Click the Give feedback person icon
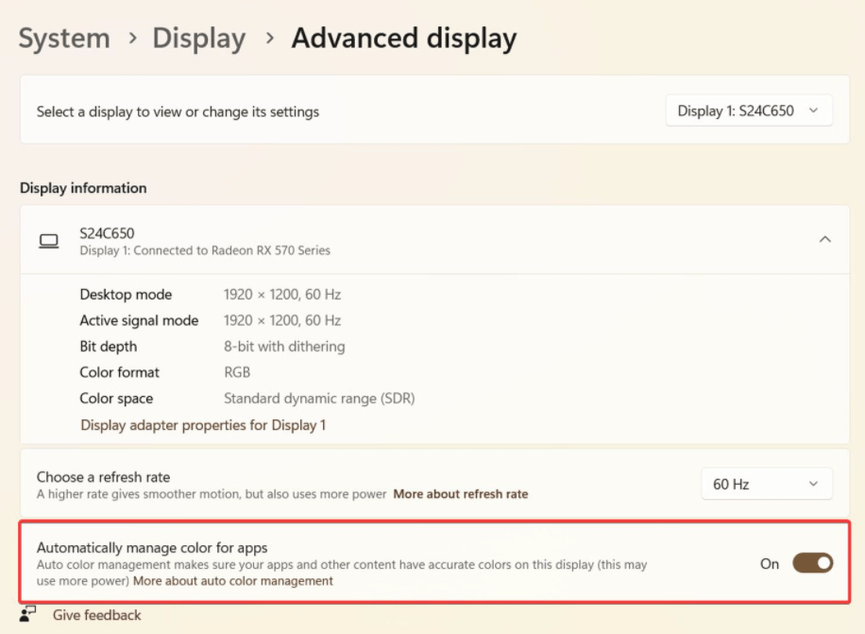Viewport: 865px width, 634px height. pos(28,614)
